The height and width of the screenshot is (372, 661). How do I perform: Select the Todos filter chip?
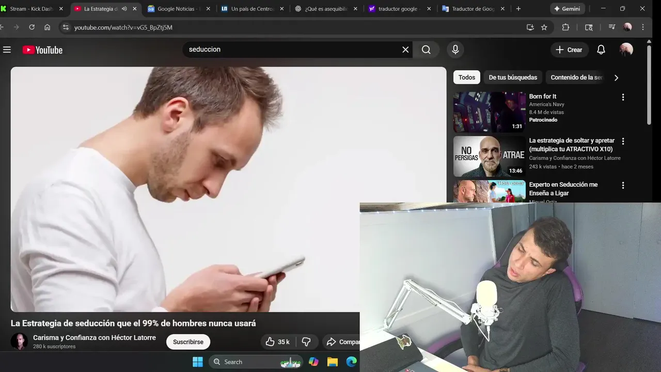pyautogui.click(x=467, y=78)
